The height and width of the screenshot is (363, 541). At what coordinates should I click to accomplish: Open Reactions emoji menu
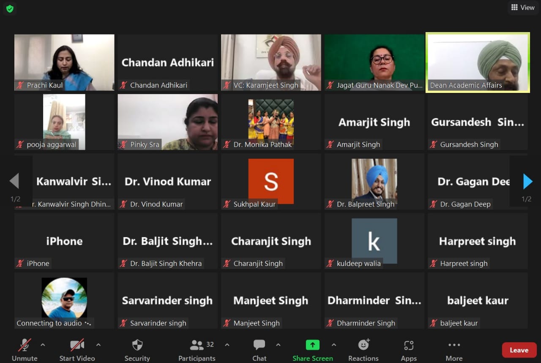tap(363, 350)
